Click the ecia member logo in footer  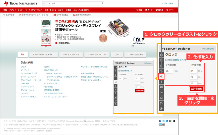[162, 125]
